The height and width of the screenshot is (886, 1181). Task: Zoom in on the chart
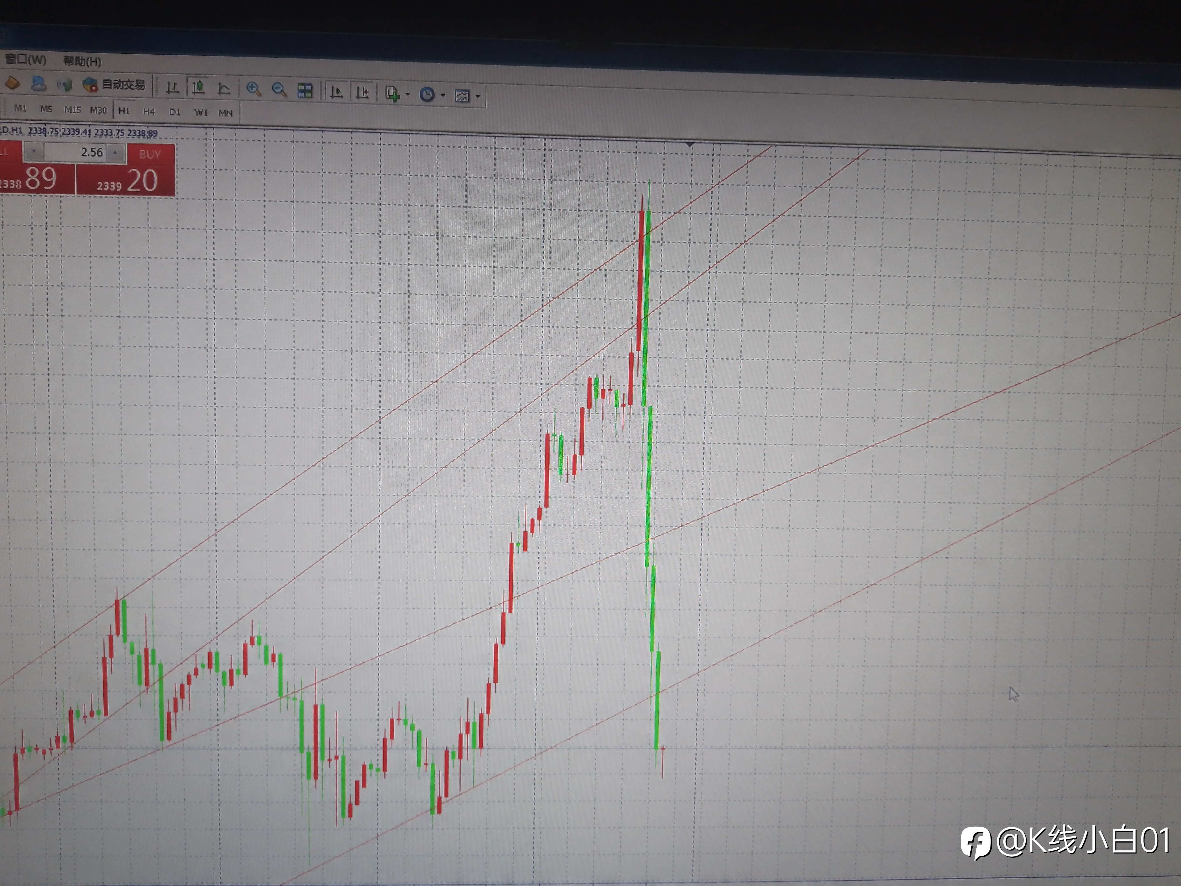[254, 89]
